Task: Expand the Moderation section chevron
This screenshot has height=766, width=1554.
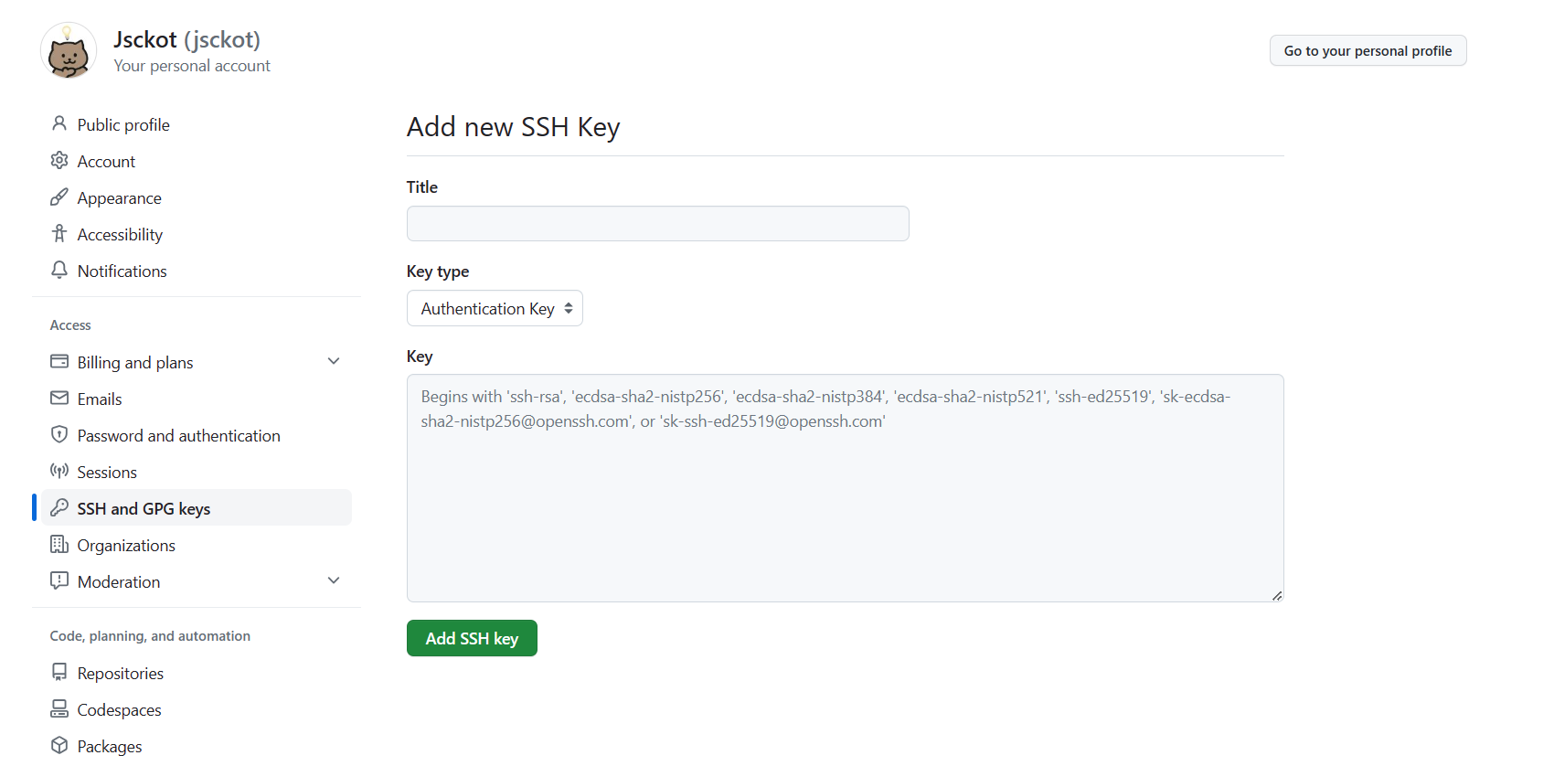Action: tap(334, 580)
